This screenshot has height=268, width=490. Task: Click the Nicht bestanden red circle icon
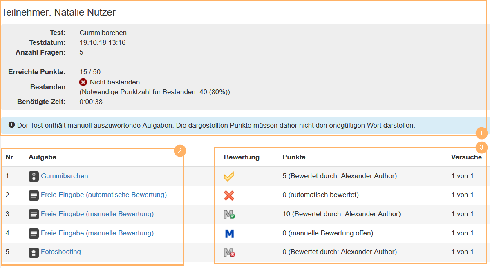click(x=83, y=82)
